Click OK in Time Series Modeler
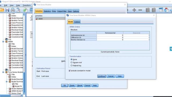Image resolution: width=172 pixels, height=97 pixels. (64, 85)
